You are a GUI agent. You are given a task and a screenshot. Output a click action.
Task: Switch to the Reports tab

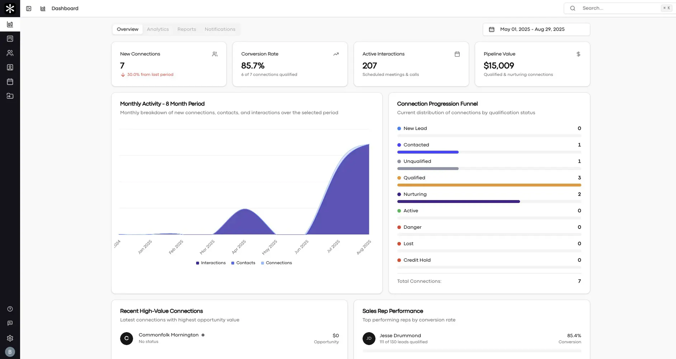pos(186,29)
